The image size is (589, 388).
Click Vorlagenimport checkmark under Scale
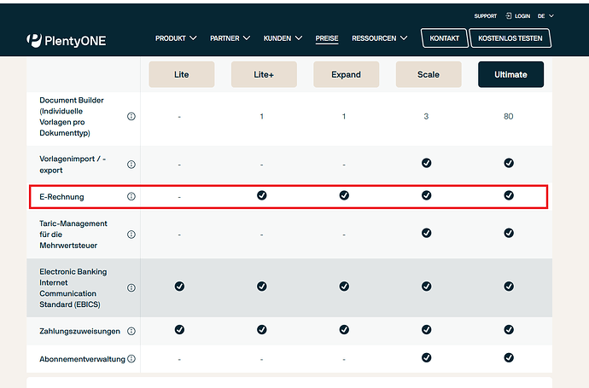point(426,163)
